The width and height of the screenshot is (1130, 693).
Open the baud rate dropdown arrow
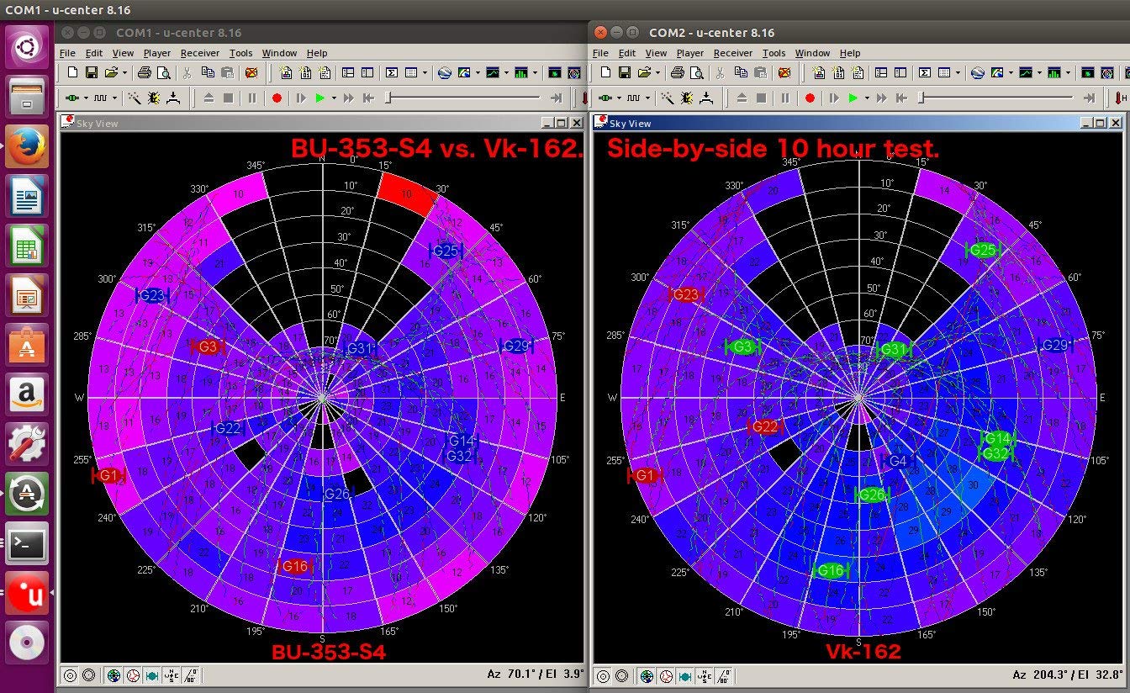click(114, 97)
